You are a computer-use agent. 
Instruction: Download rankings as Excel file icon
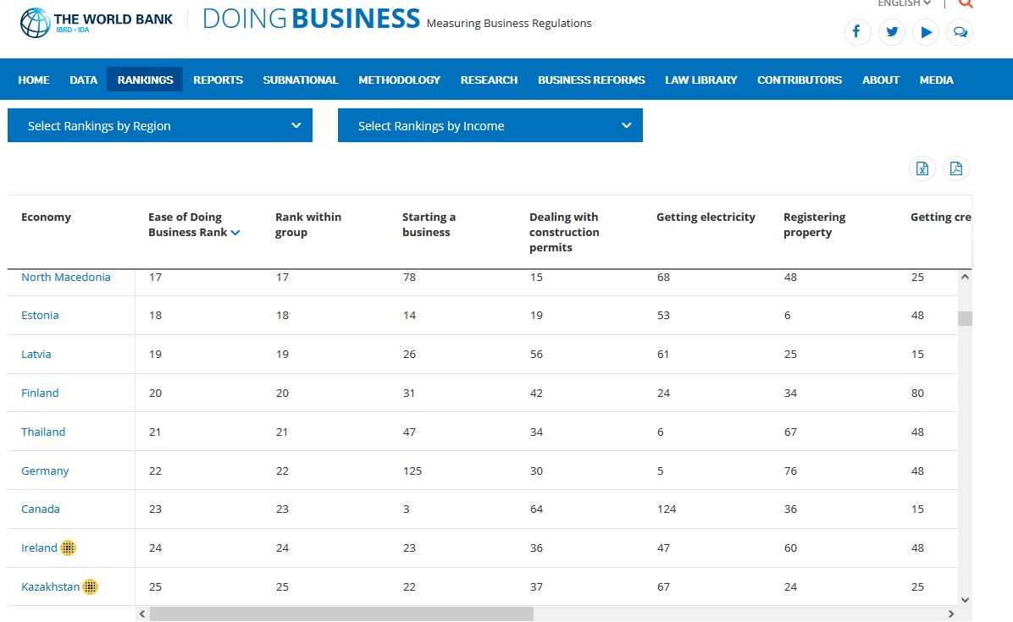922,168
